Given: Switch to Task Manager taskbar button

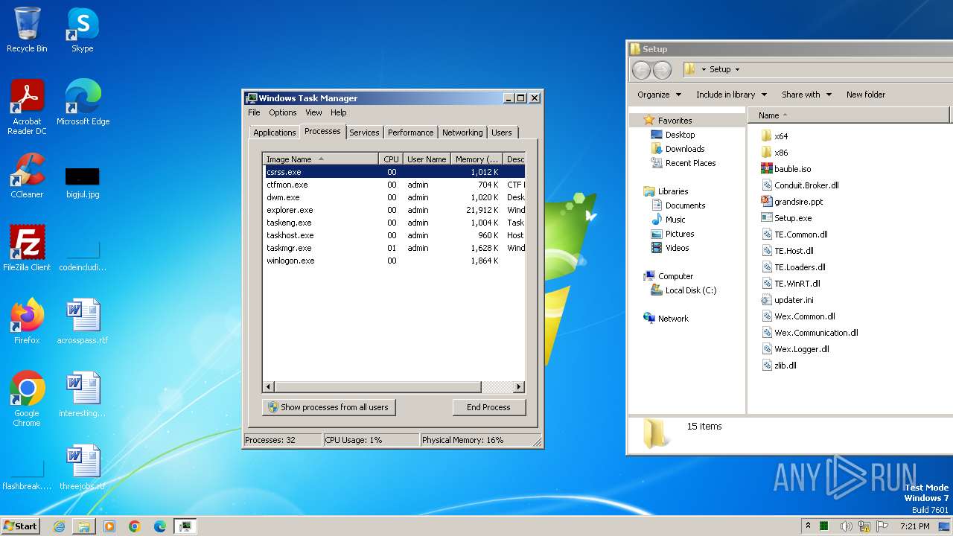Looking at the screenshot, I should (x=185, y=526).
